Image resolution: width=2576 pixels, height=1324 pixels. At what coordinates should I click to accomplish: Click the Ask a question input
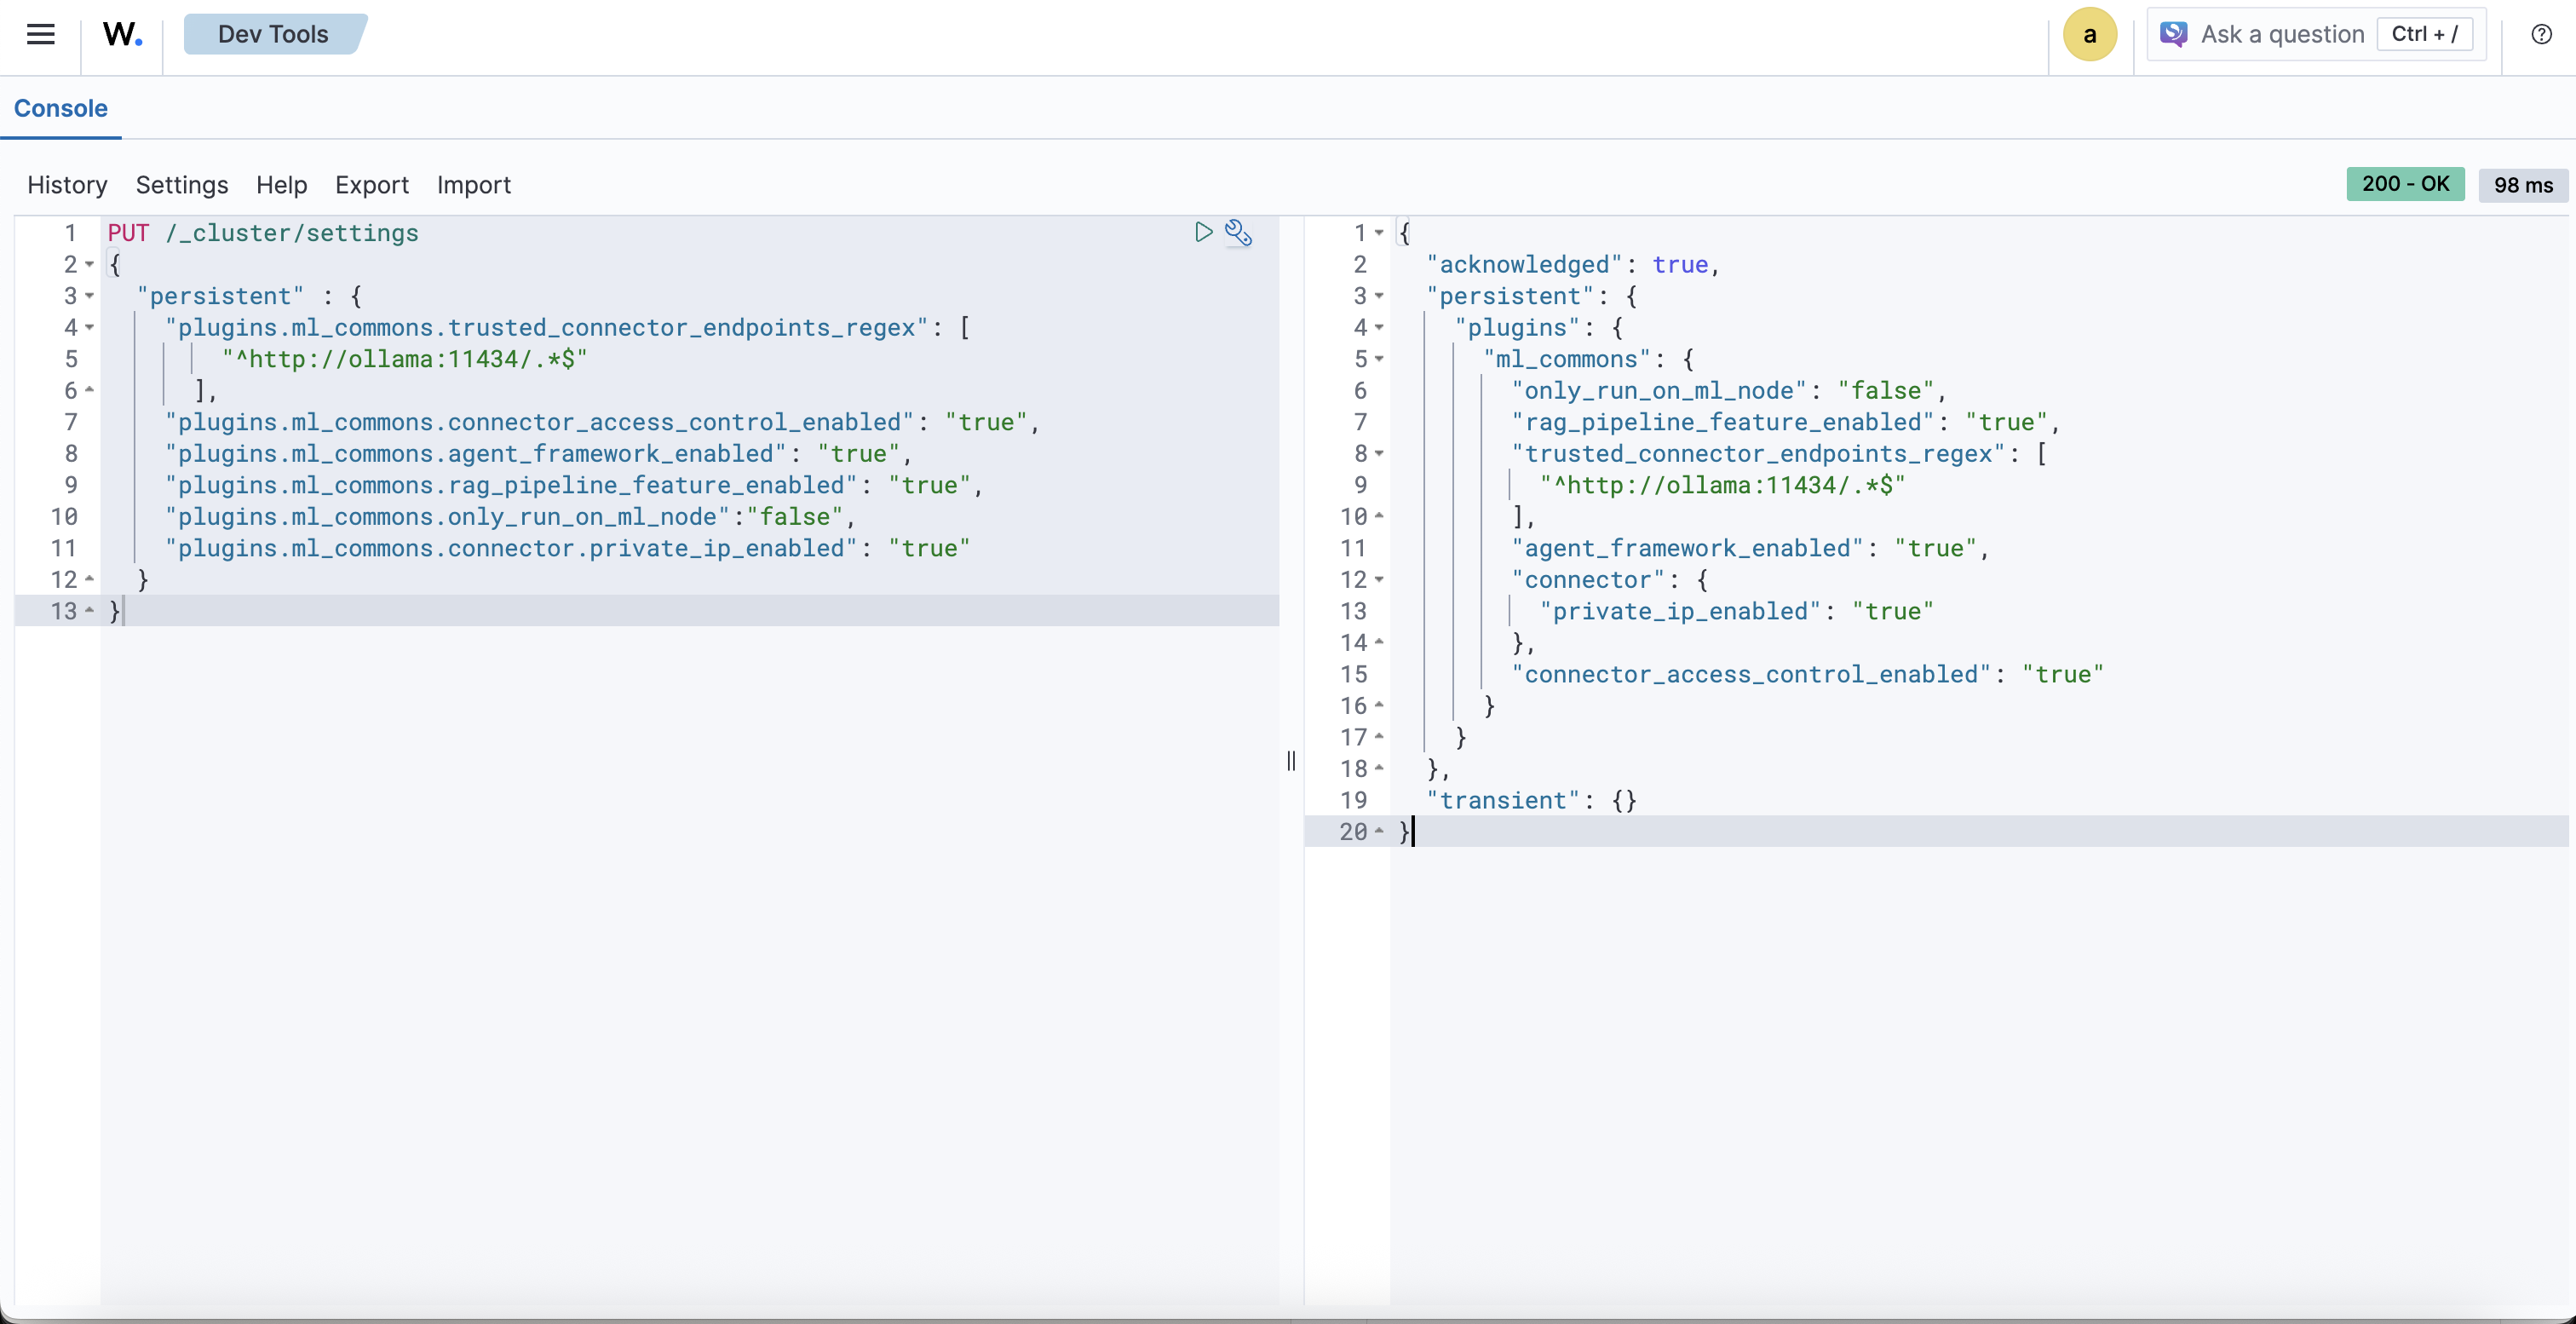point(2282,34)
